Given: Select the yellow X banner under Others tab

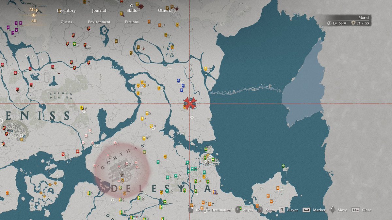Looking at the screenshot, I should [x=177, y=24].
